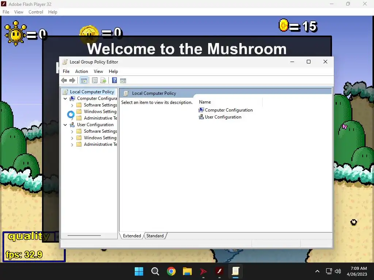Click Windows Settings folder icon under User Configuration

tap(79, 137)
